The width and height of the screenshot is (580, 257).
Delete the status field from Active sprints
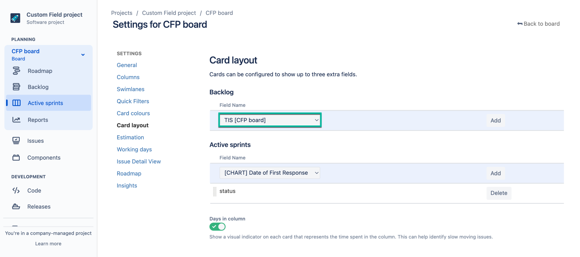[499, 193]
